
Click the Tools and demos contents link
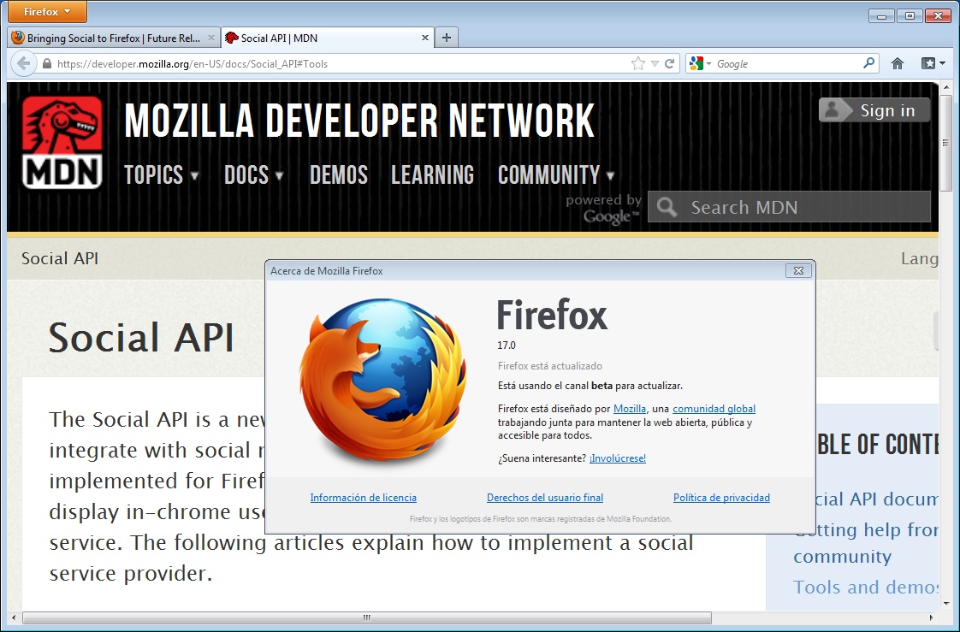[866, 588]
